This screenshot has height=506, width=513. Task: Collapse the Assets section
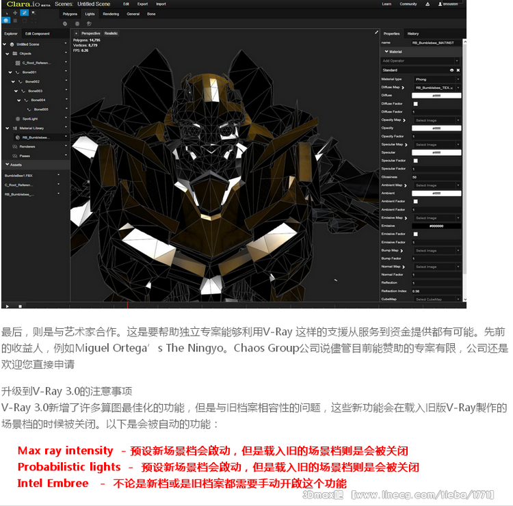tap(8, 164)
